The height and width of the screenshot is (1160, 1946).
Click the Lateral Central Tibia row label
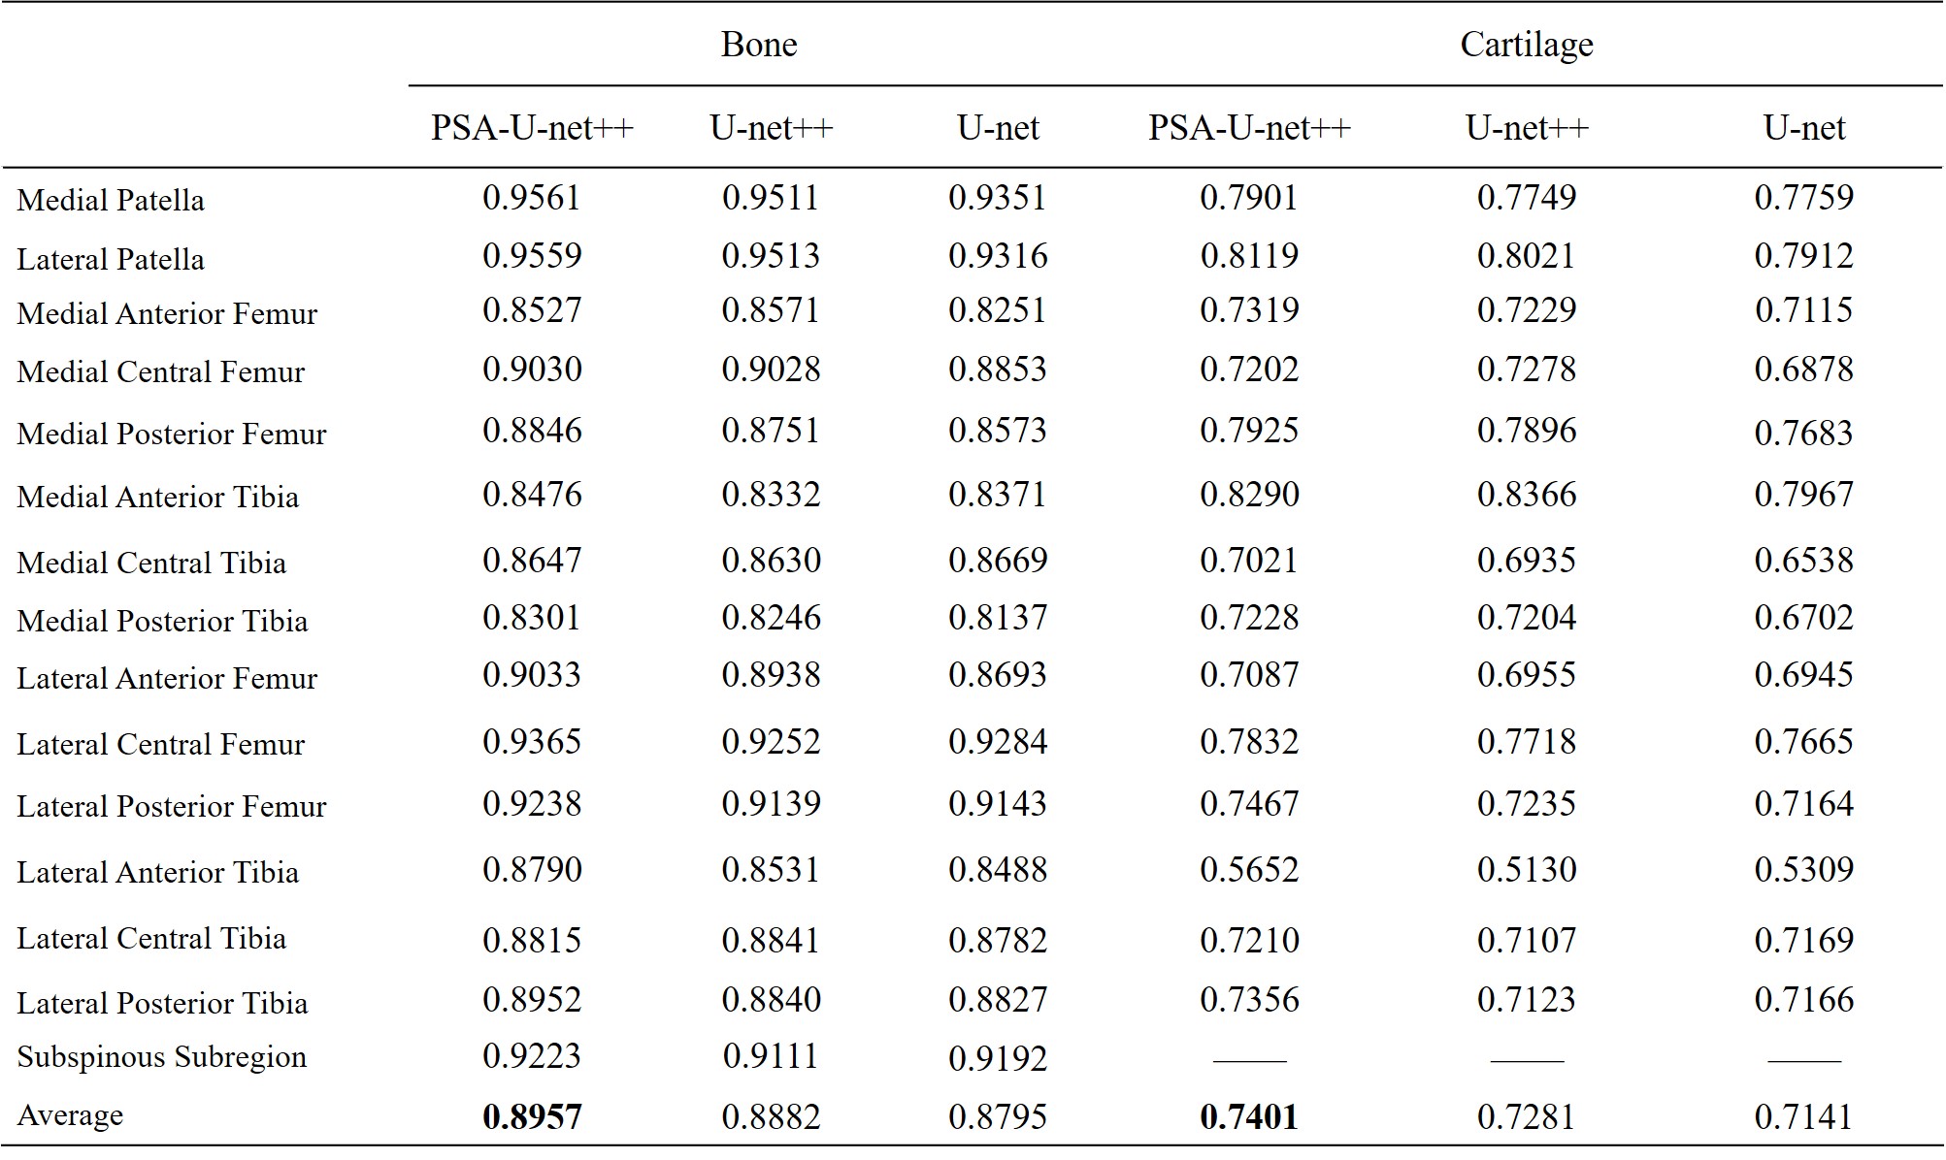coord(151,939)
